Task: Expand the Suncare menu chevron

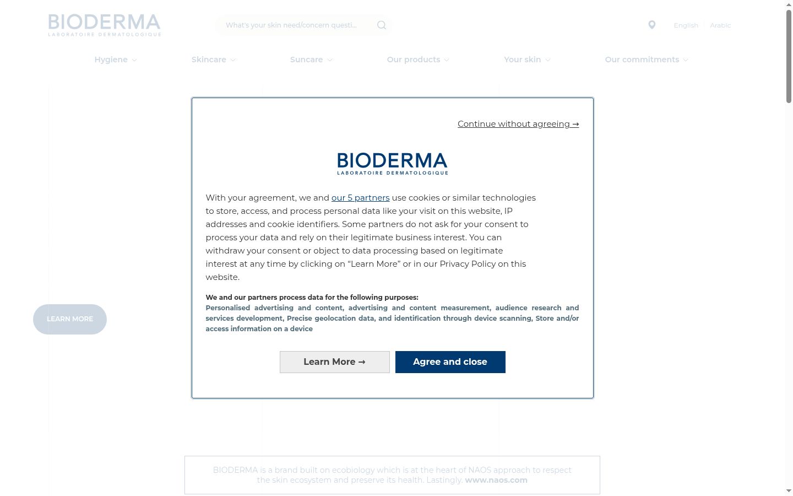Action: tap(330, 60)
